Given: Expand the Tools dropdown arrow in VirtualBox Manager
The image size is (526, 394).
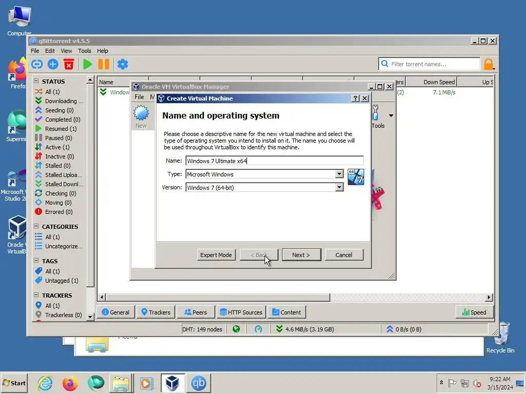Looking at the screenshot, I should 391,115.
